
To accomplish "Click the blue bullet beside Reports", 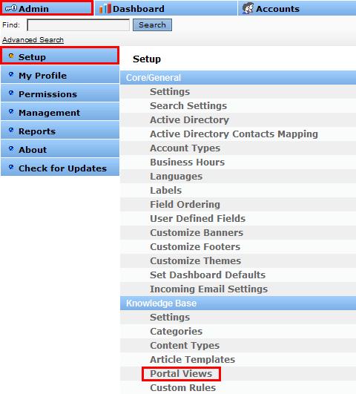I will 11,130.
